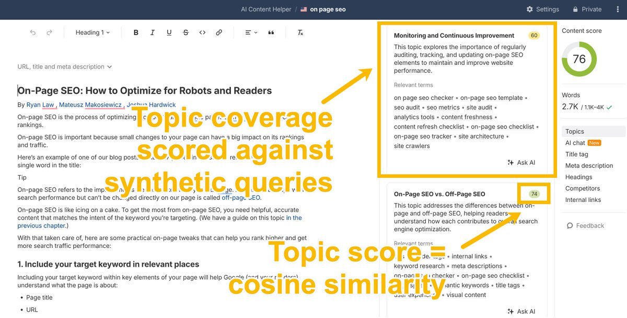The image size is (627, 318).
Task: Click Ask AI in On-Page vs Off-Page card
Action: coord(521,311)
